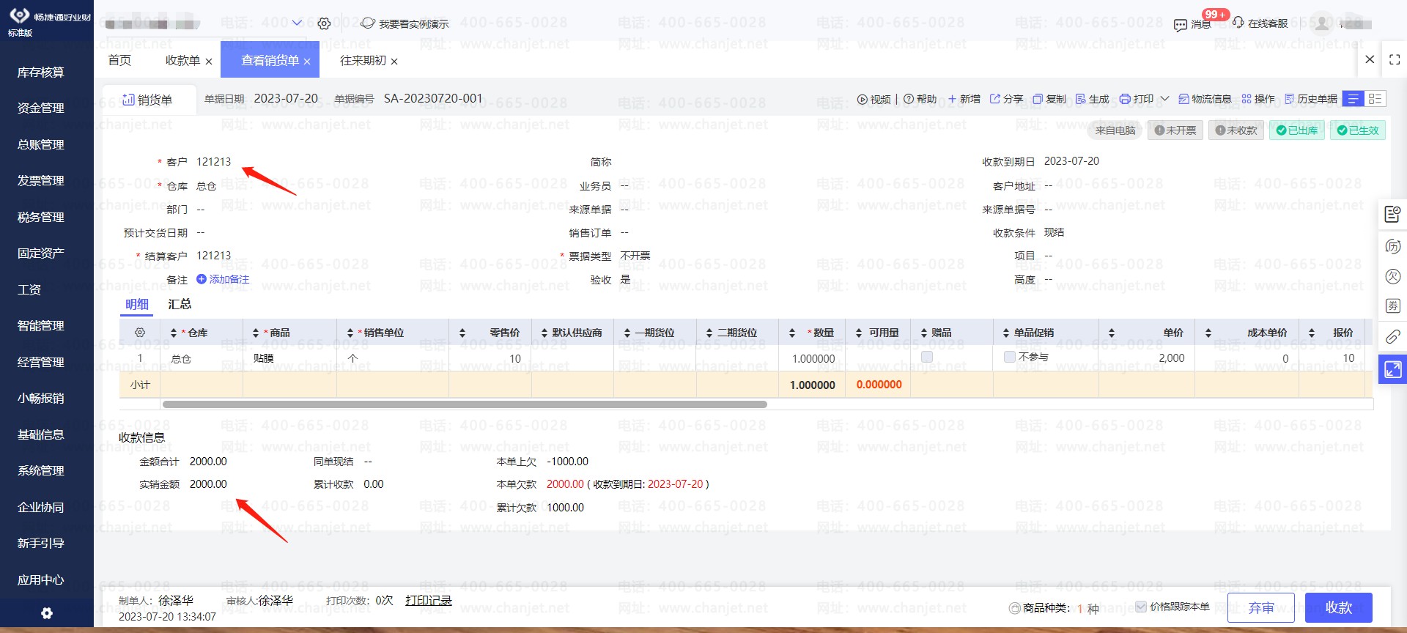The width and height of the screenshot is (1407, 633).
Task: Click the third circular right-sidebar icon
Action: (1392, 276)
